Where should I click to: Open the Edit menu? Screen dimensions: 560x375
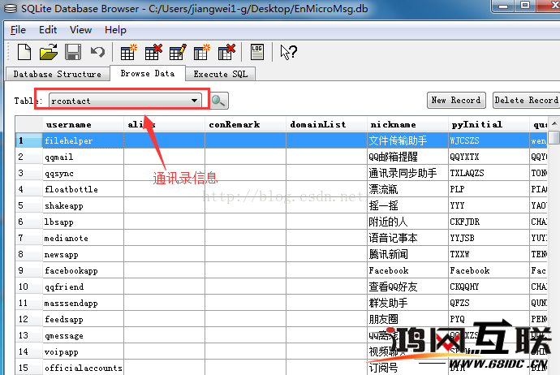click(x=48, y=30)
